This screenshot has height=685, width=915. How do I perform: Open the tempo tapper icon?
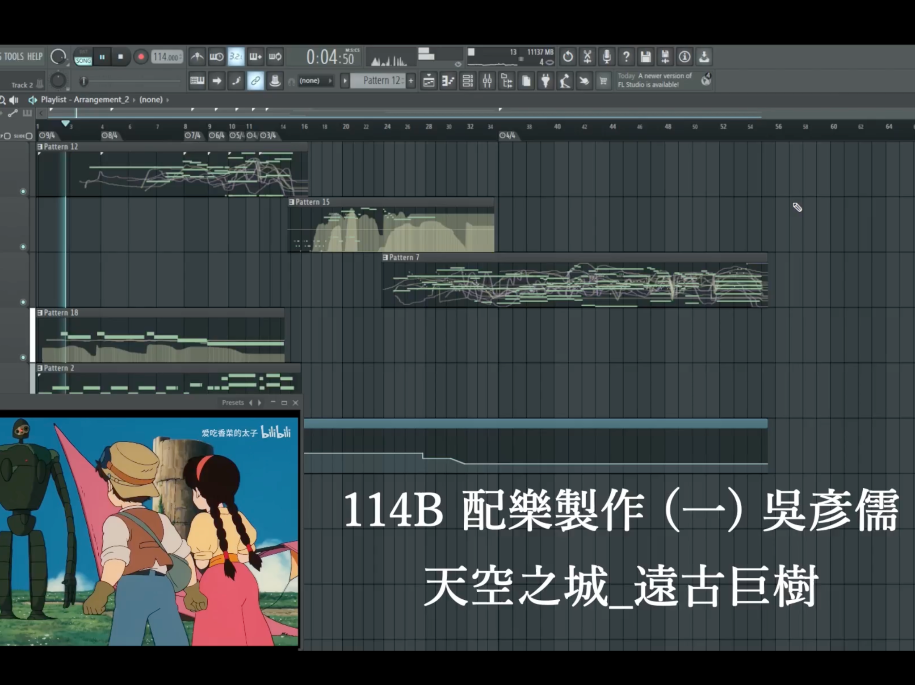(x=565, y=81)
